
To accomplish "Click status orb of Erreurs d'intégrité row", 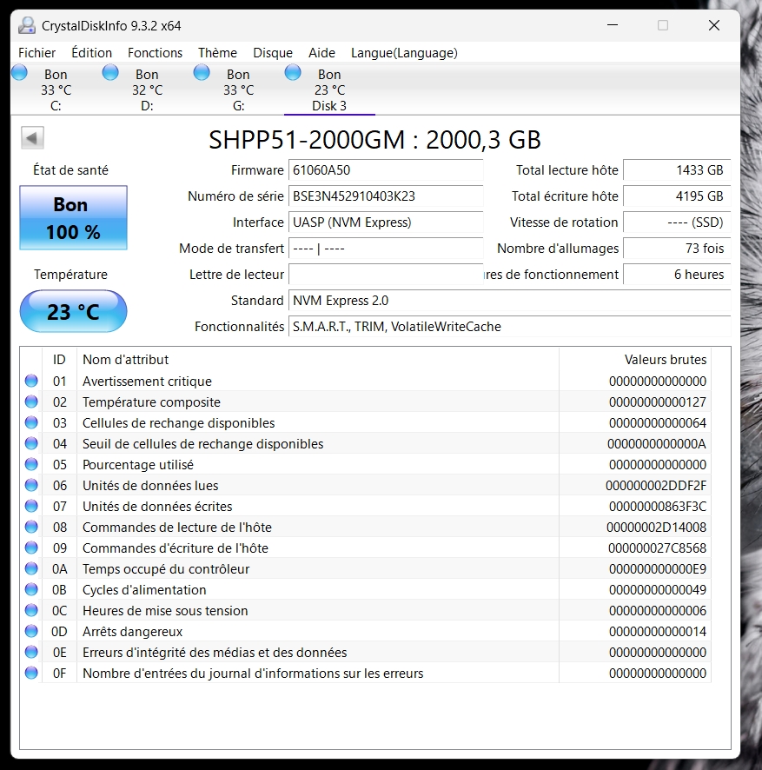I will pos(31,652).
